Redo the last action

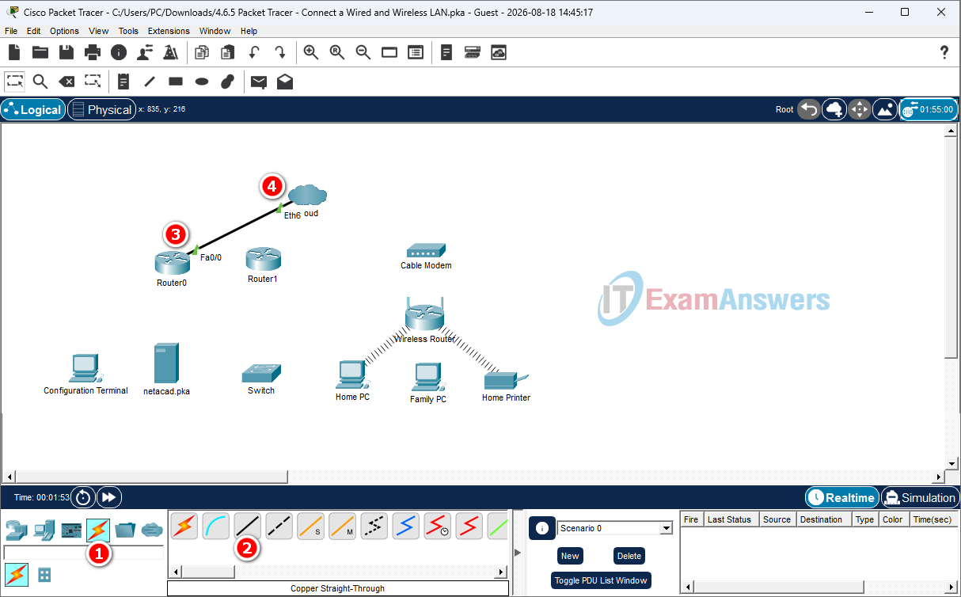point(280,52)
